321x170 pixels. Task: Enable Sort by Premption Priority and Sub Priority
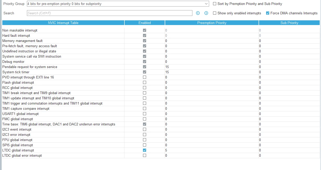click(x=215, y=4)
